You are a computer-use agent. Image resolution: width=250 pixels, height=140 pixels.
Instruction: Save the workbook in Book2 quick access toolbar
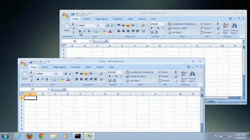30,62
